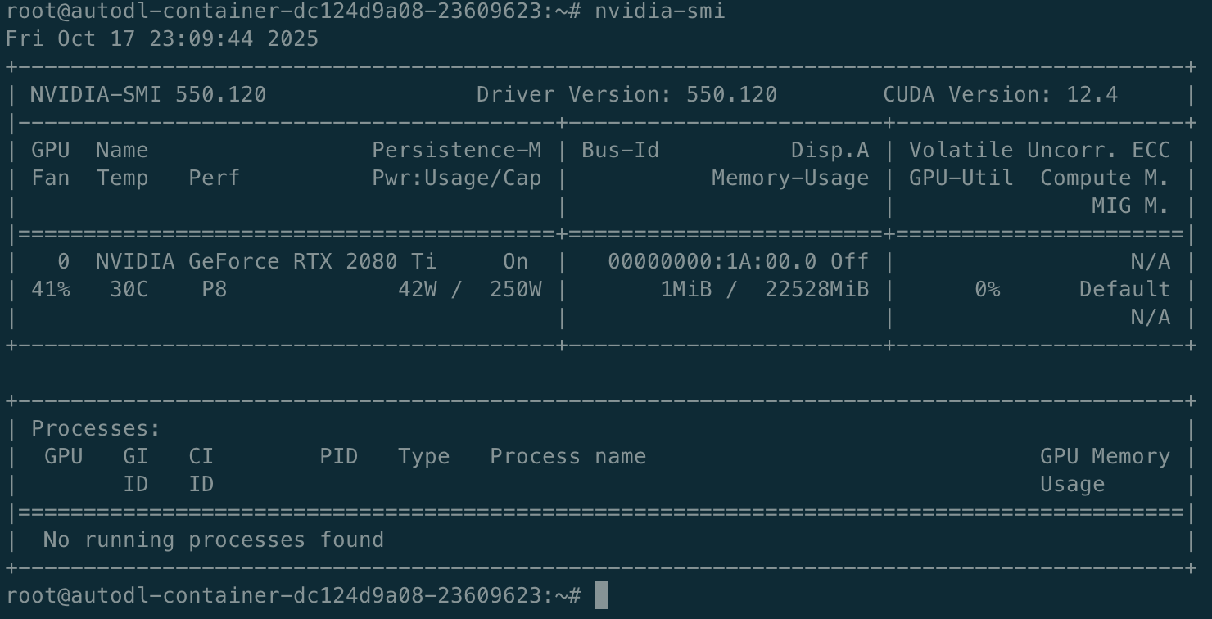The height and width of the screenshot is (619, 1212).
Task: Click the bus address 00000000:1A:00.0
Action: (x=712, y=262)
